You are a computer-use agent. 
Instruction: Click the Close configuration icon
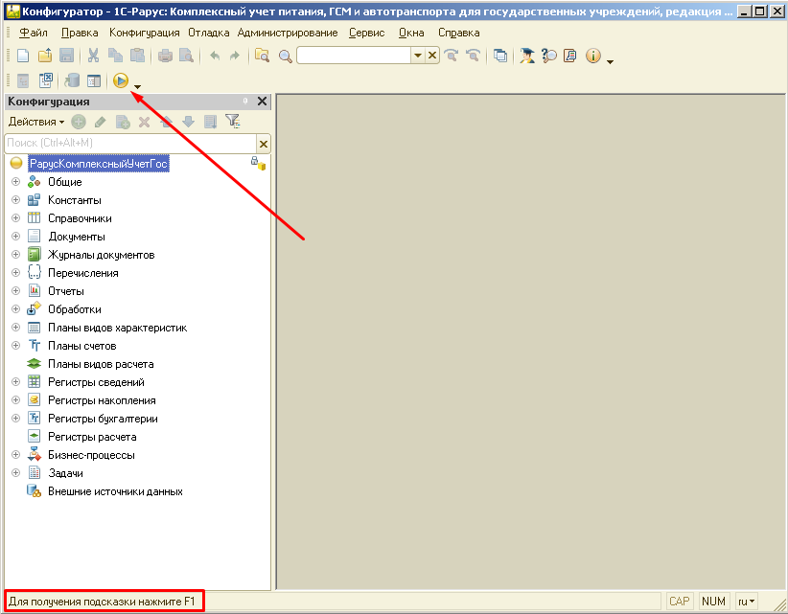[46, 80]
